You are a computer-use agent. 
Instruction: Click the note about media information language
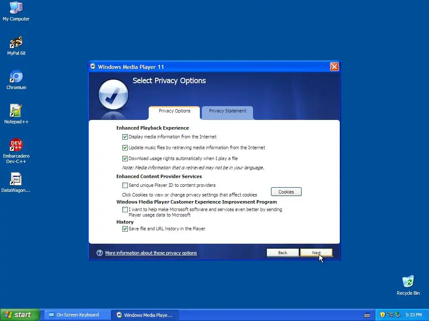pyautogui.click(x=193, y=168)
